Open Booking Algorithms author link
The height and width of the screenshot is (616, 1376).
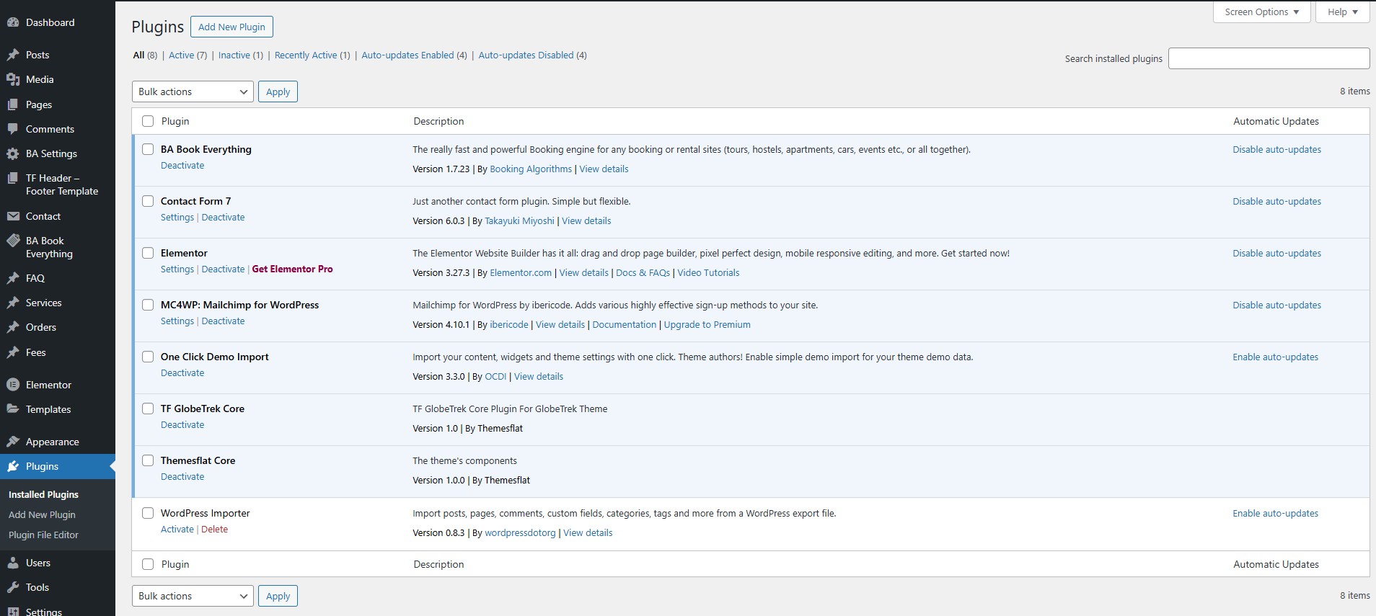(531, 169)
